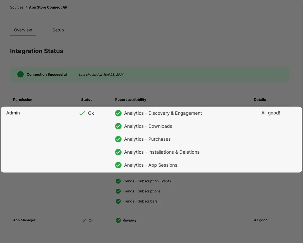Click All good! in Admin row
The height and width of the screenshot is (243, 303).
click(271, 113)
